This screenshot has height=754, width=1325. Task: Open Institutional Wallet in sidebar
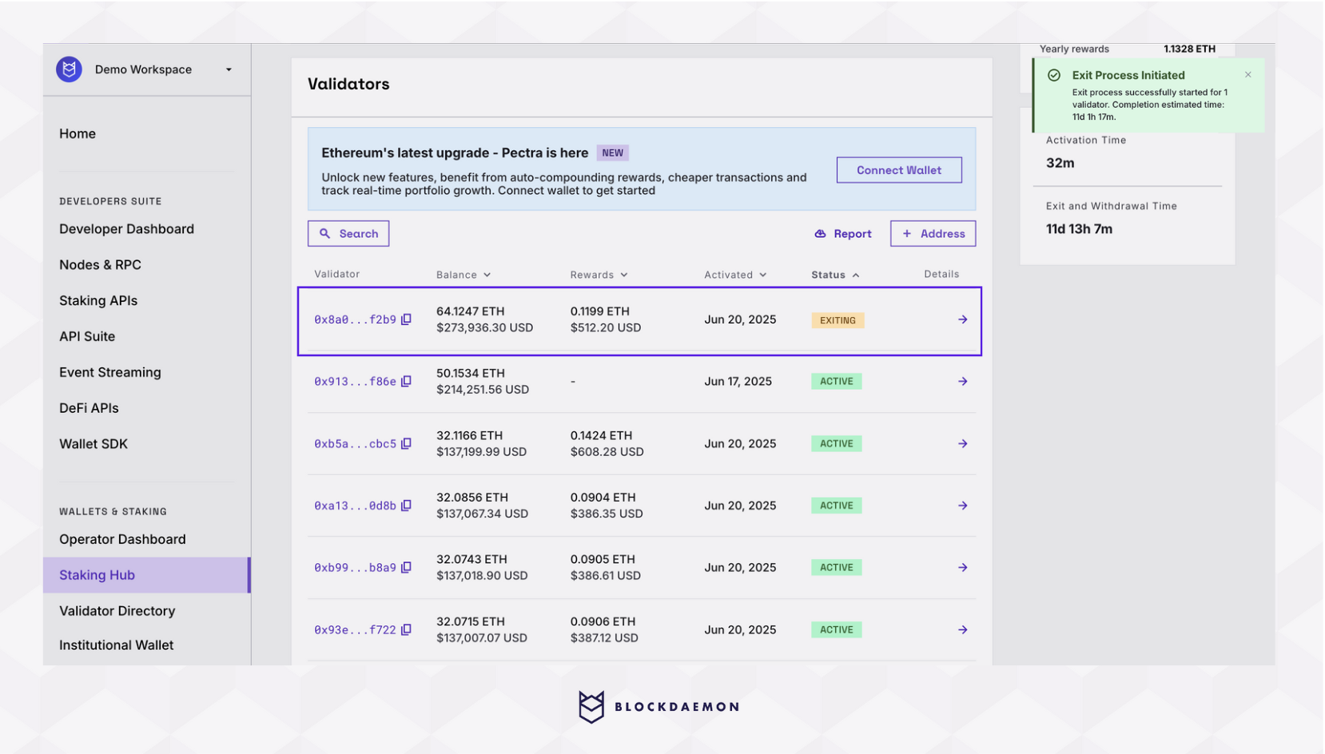[x=116, y=645]
